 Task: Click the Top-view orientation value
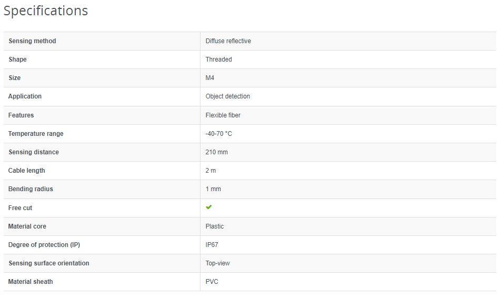217,263
